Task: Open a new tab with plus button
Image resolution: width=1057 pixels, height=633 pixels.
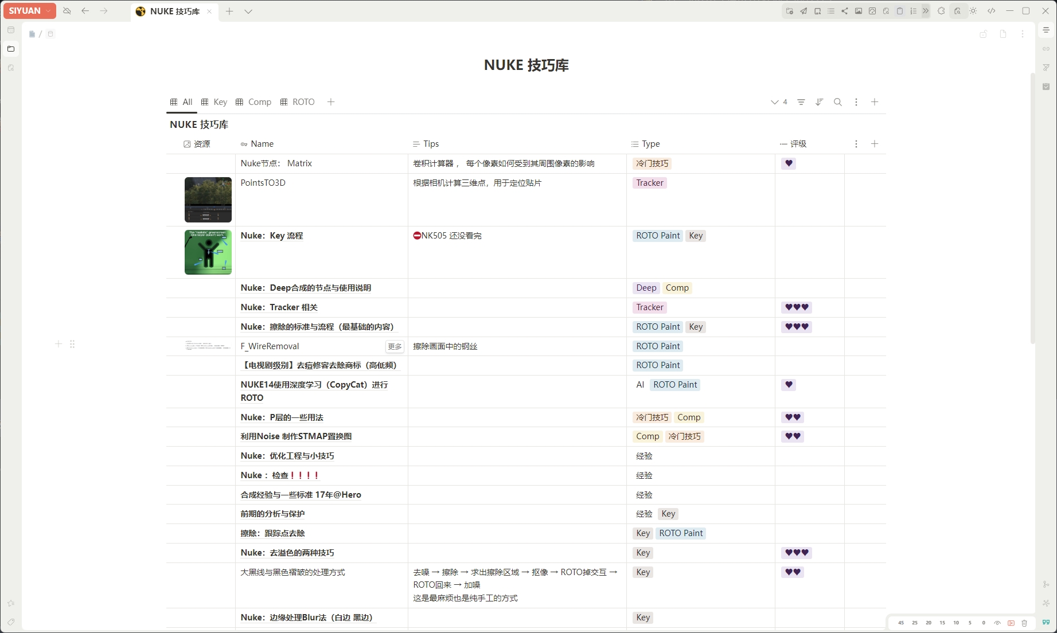Action: pyautogui.click(x=229, y=11)
